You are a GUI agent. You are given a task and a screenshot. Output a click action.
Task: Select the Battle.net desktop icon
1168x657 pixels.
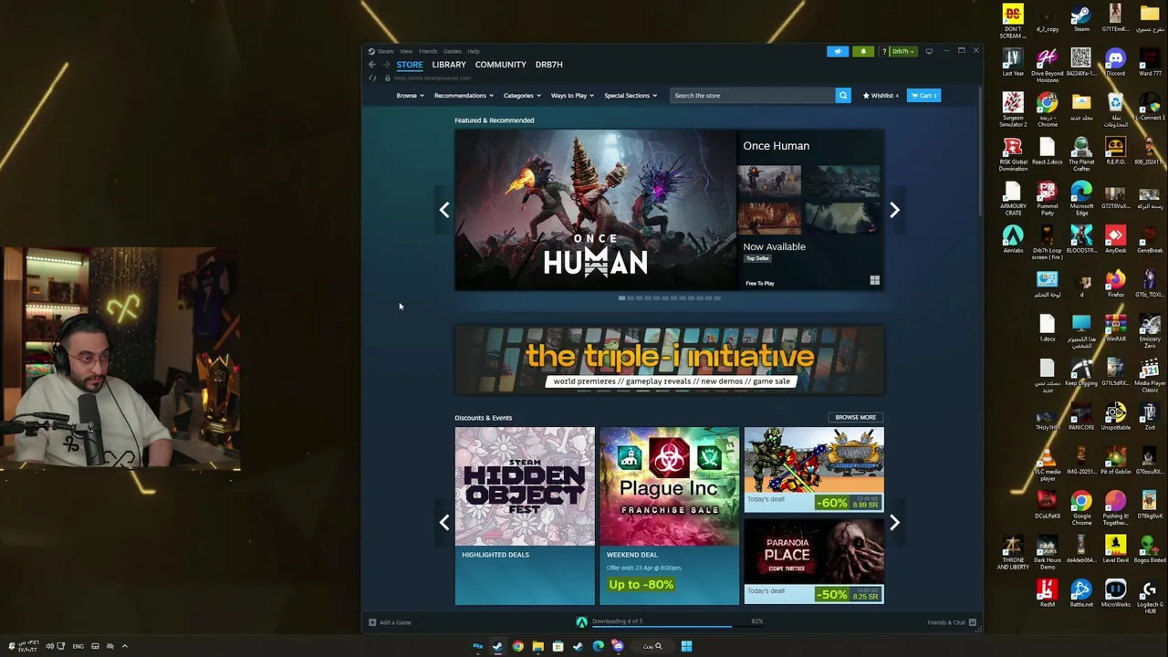(1081, 593)
